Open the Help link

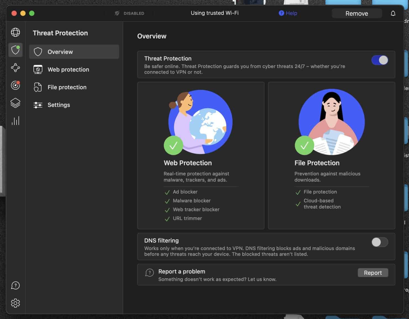[291, 13]
